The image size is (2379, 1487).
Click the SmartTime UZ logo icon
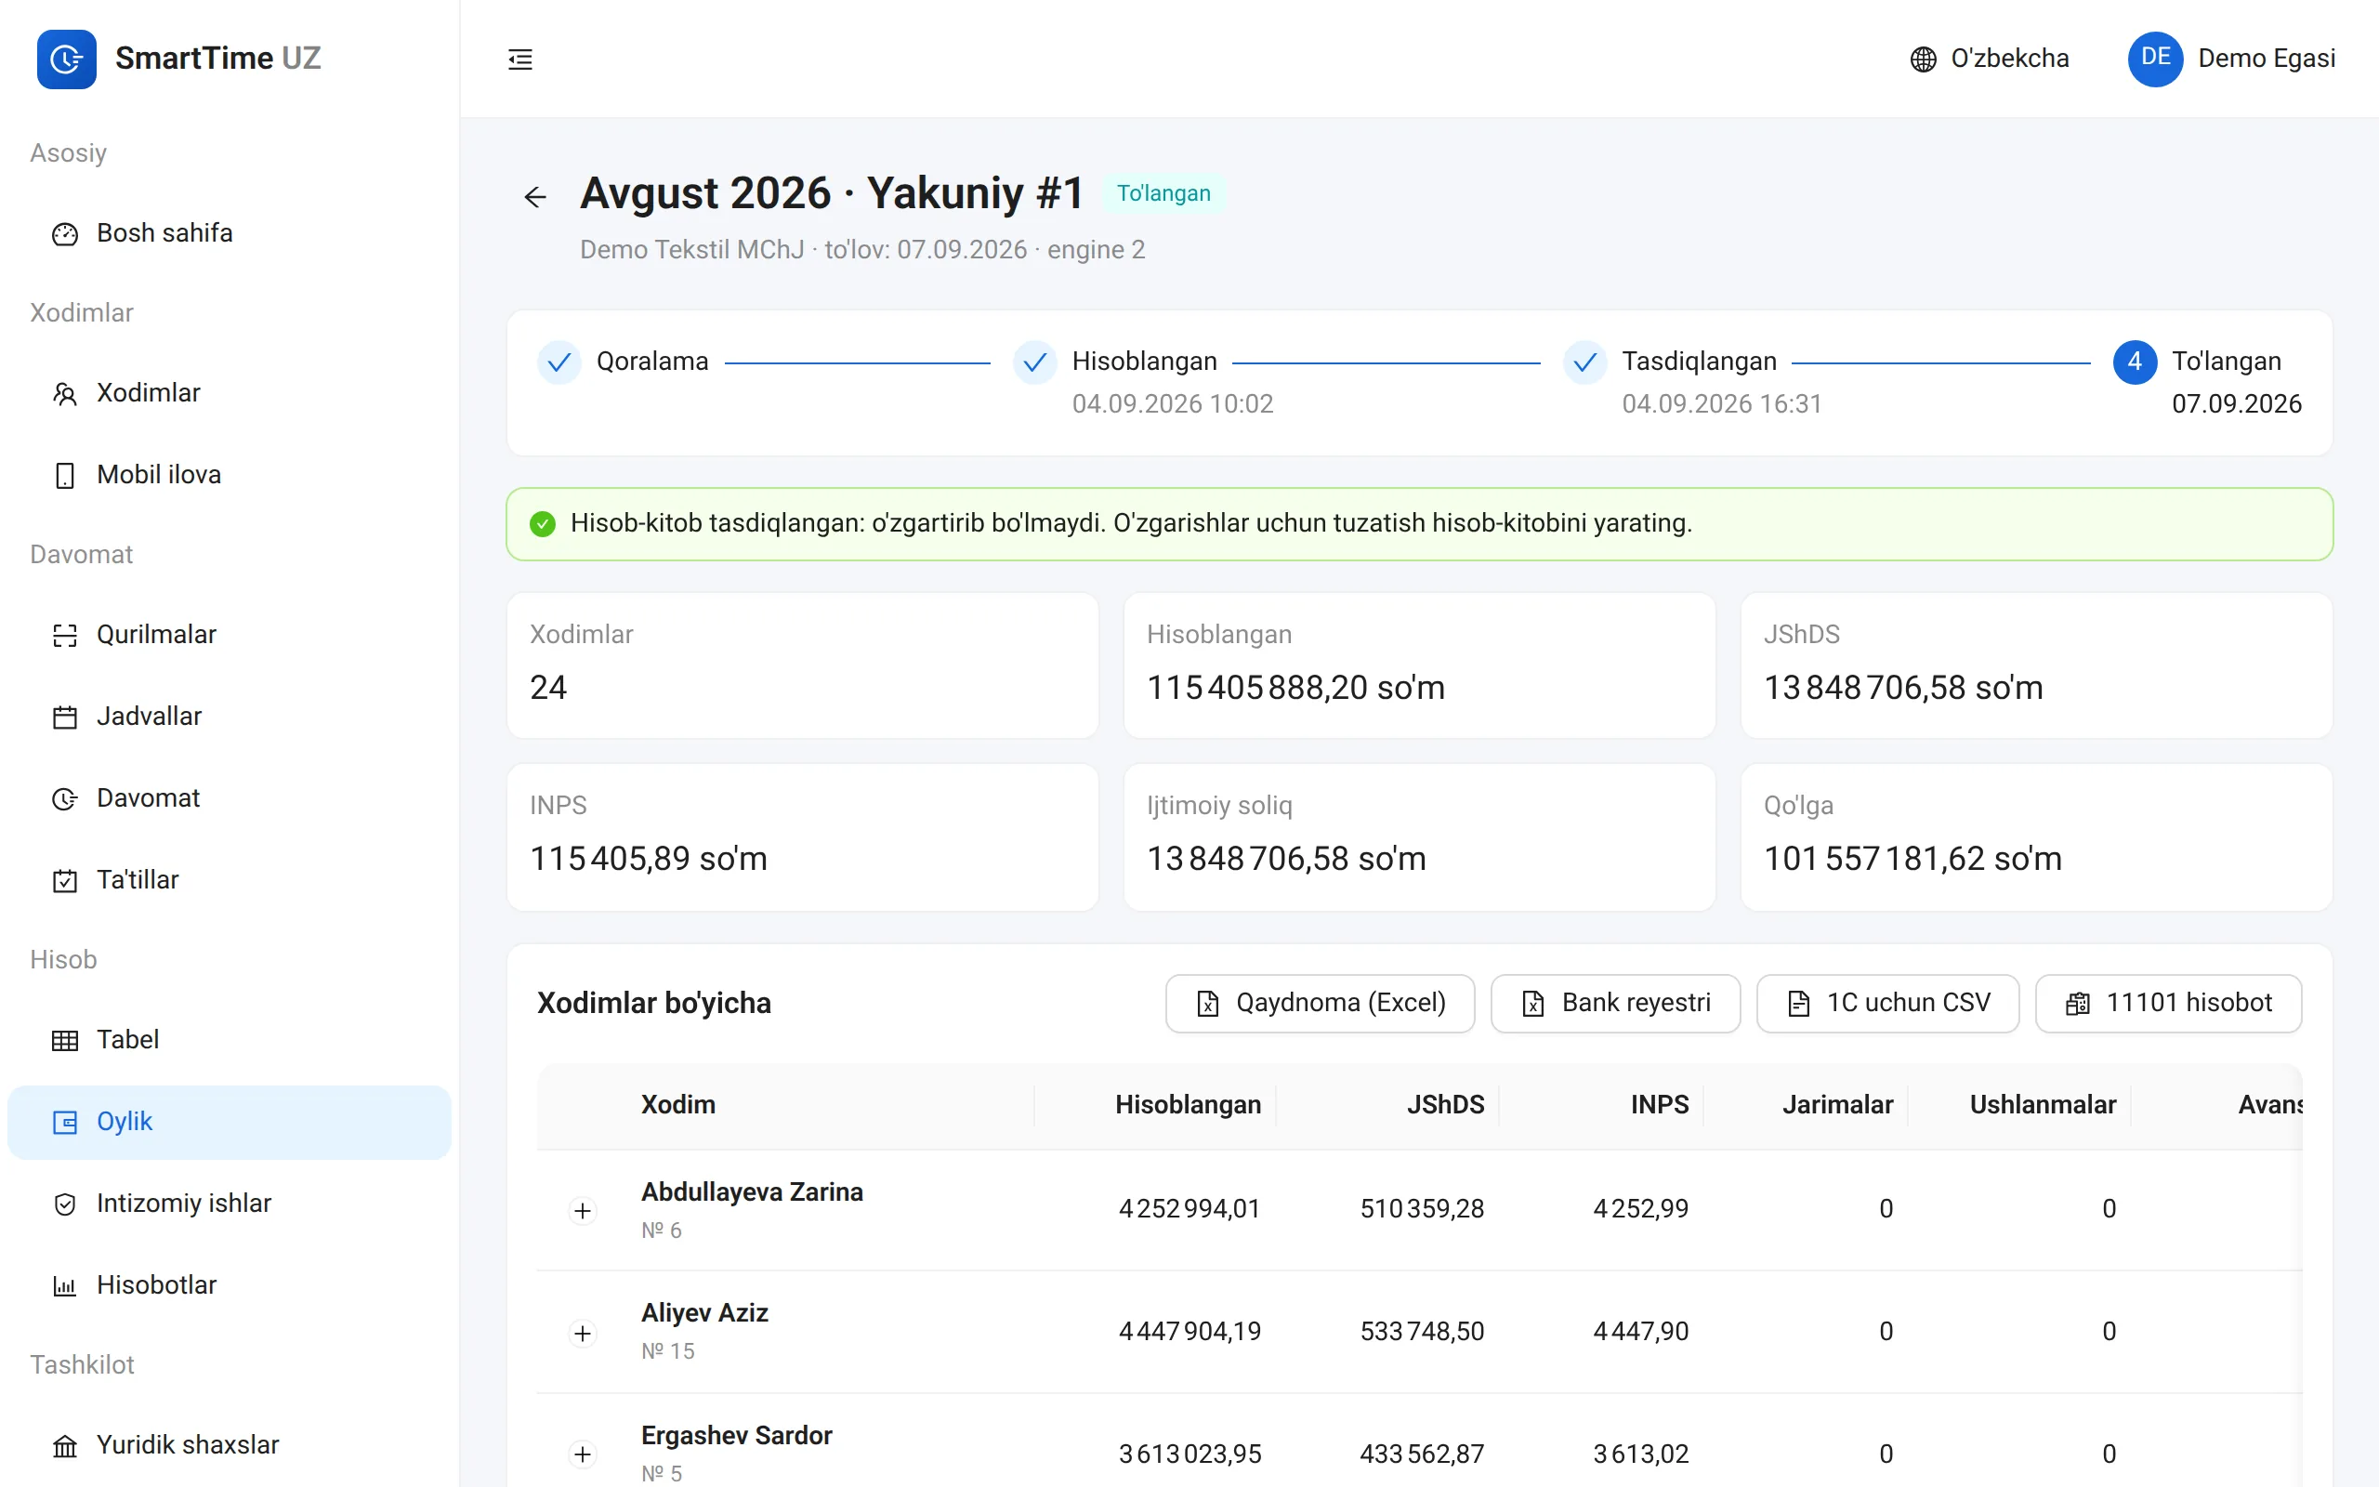point(67,59)
